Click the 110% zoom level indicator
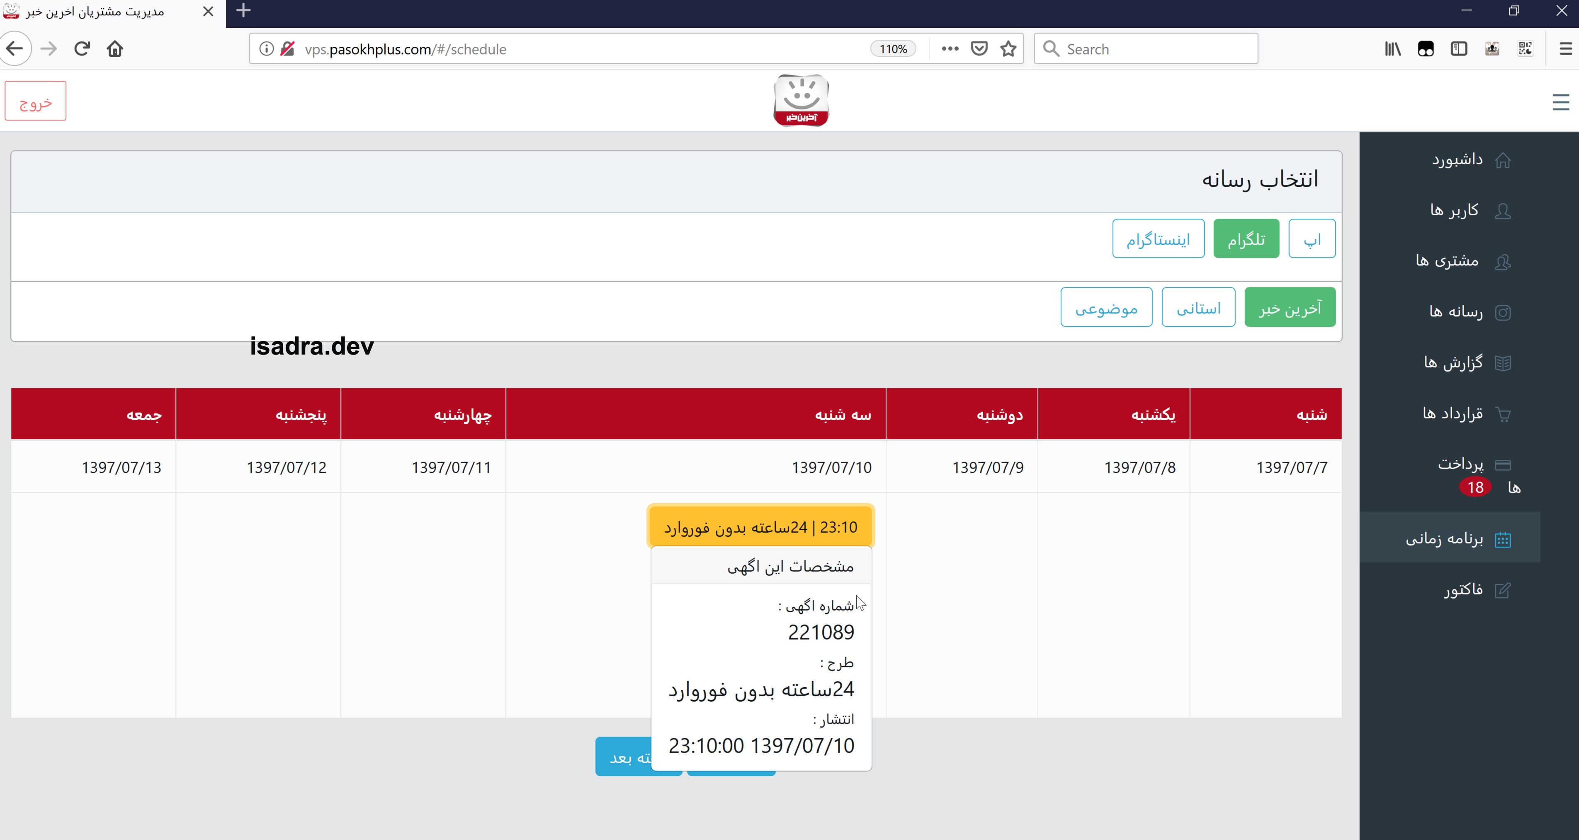The width and height of the screenshot is (1579, 840). tap(893, 49)
